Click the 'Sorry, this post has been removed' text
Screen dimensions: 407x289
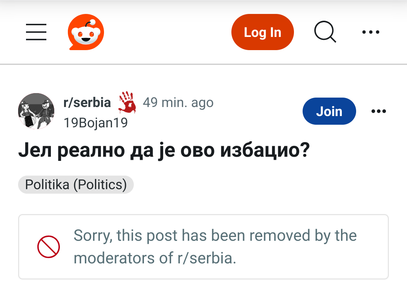[215, 235]
